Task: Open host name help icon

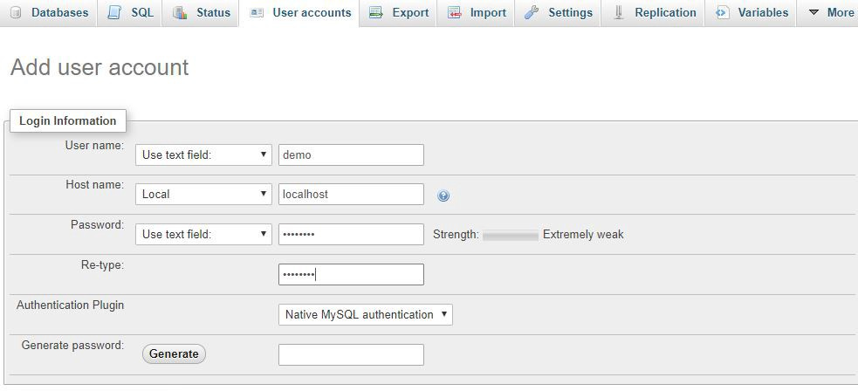Action: coord(443,195)
